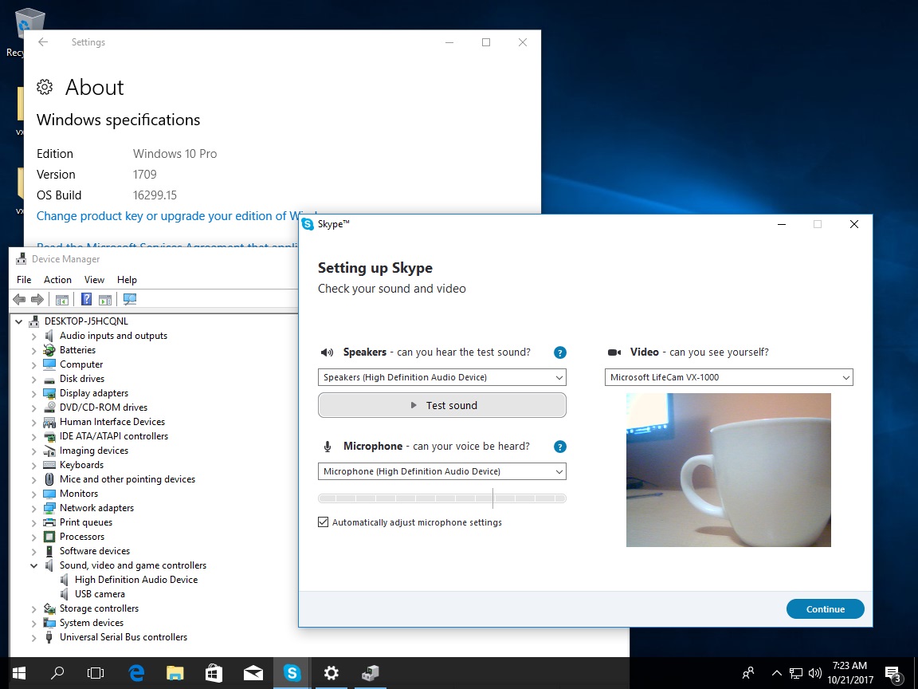This screenshot has height=689, width=918.
Task: Open the Speakers device dropdown
Action: [442, 377]
